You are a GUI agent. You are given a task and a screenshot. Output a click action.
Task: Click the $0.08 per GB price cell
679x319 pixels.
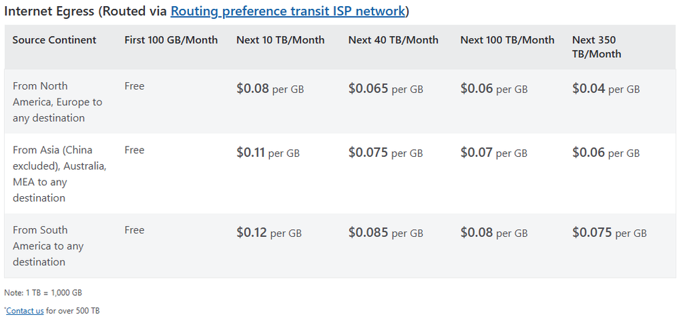pos(268,89)
